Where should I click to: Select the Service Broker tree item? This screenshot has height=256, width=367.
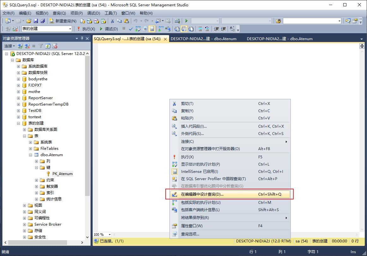click(x=48, y=224)
